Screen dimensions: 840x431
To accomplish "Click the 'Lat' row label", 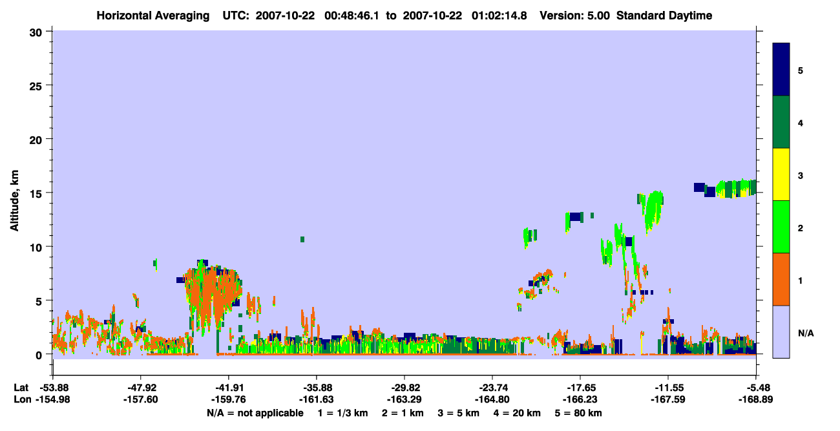I will [x=21, y=388].
